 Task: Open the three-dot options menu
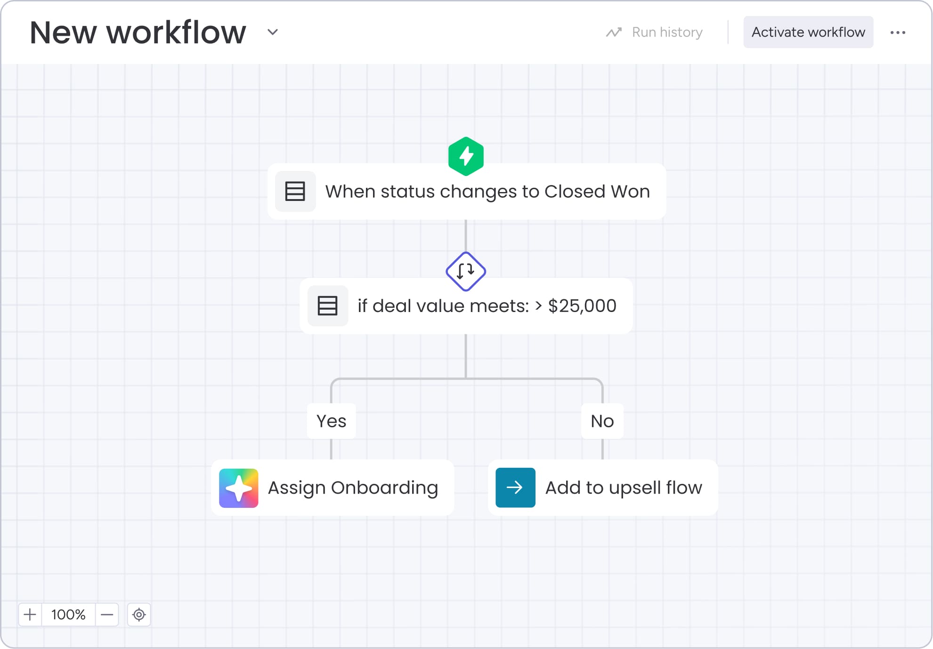(899, 32)
